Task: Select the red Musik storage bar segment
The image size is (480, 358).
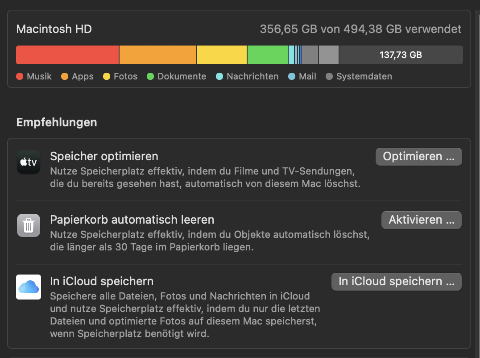Action: pyautogui.click(x=67, y=55)
